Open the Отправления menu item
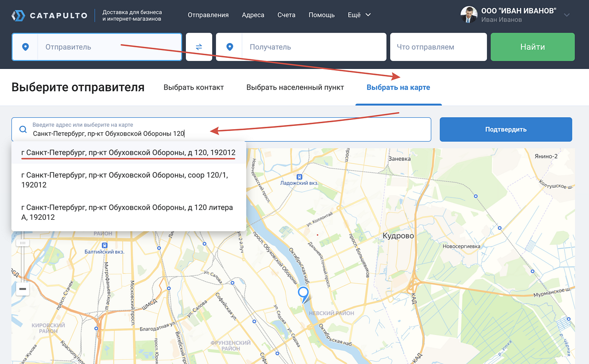589x364 pixels. [x=208, y=15]
